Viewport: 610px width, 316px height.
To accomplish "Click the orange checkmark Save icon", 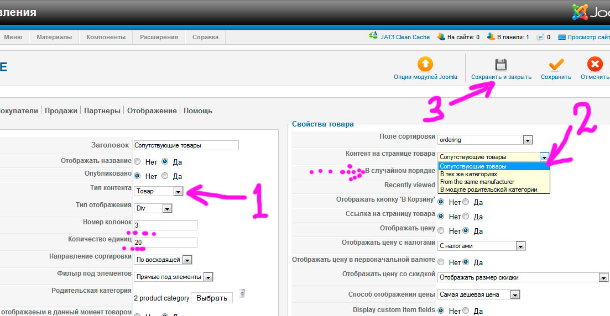I will point(556,65).
